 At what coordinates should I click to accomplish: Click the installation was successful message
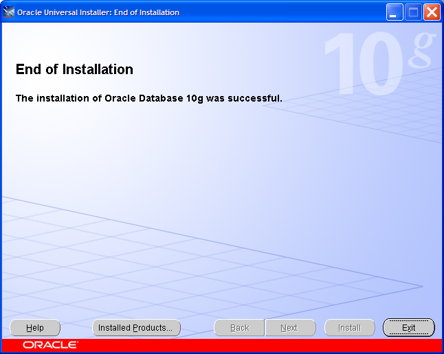pos(149,98)
